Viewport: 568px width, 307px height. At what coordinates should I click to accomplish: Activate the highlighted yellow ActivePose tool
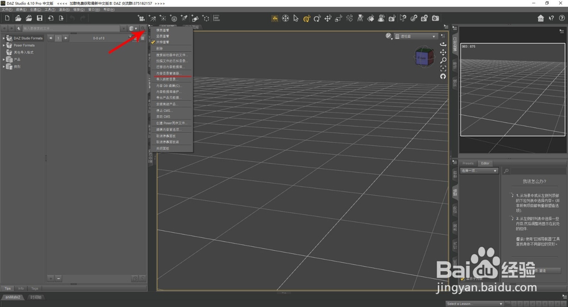click(x=307, y=19)
